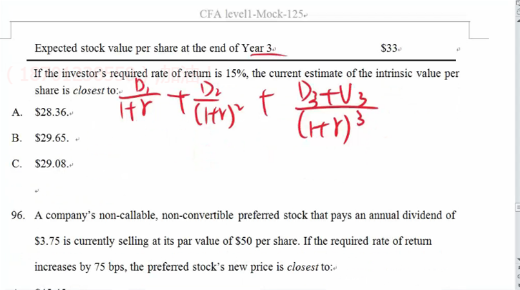Click the Next Page double-arrow button

click(518, 285)
